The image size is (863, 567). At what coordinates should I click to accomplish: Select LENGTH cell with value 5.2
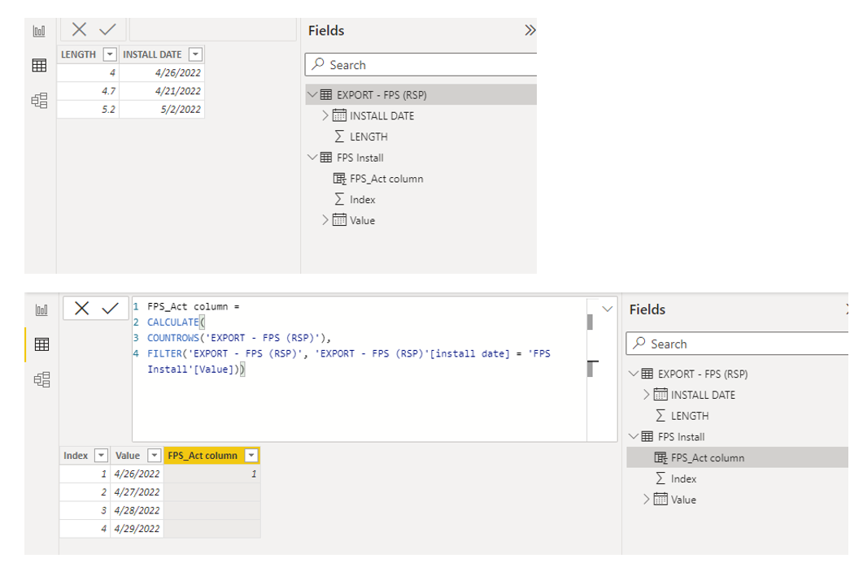(x=88, y=110)
